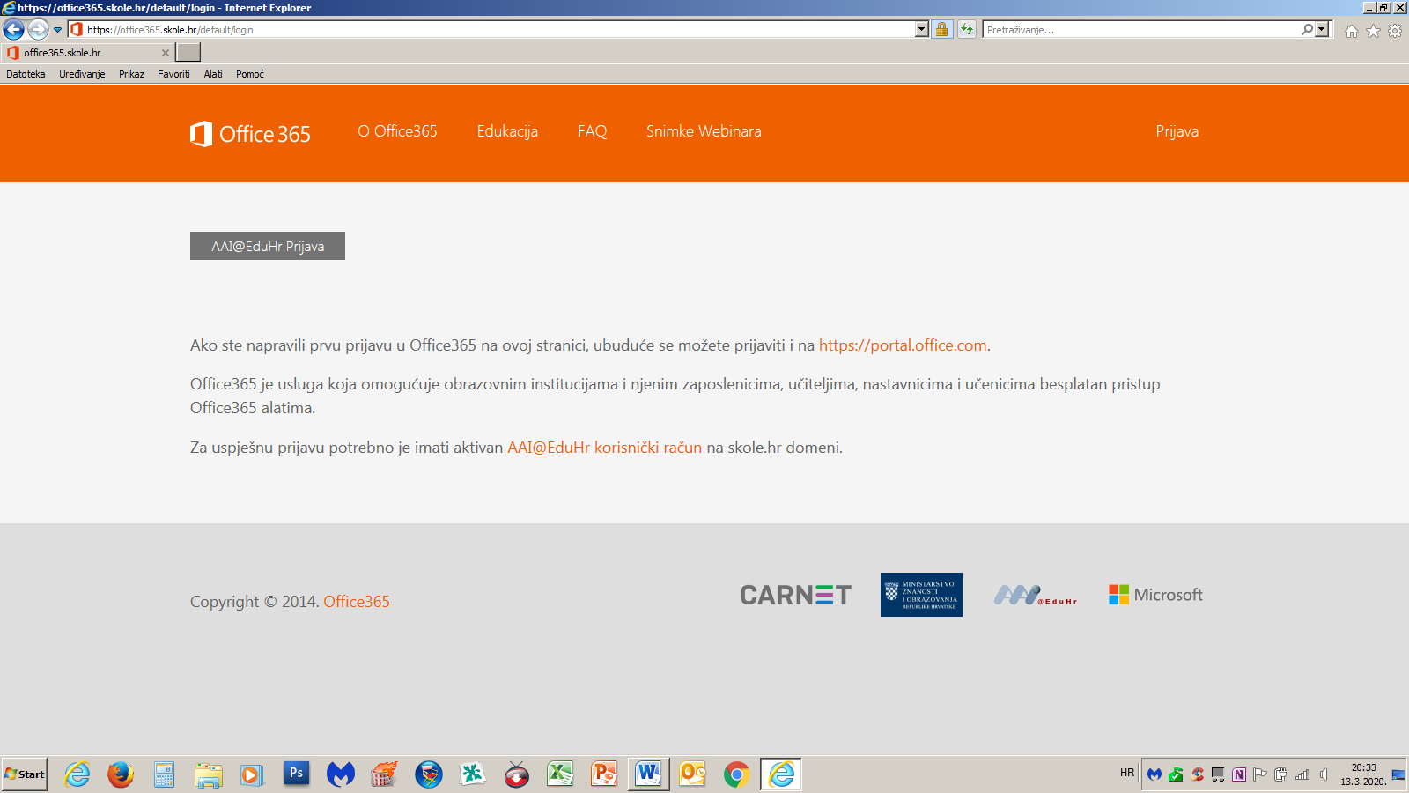Follow the https://portal.office.com link

(x=903, y=345)
